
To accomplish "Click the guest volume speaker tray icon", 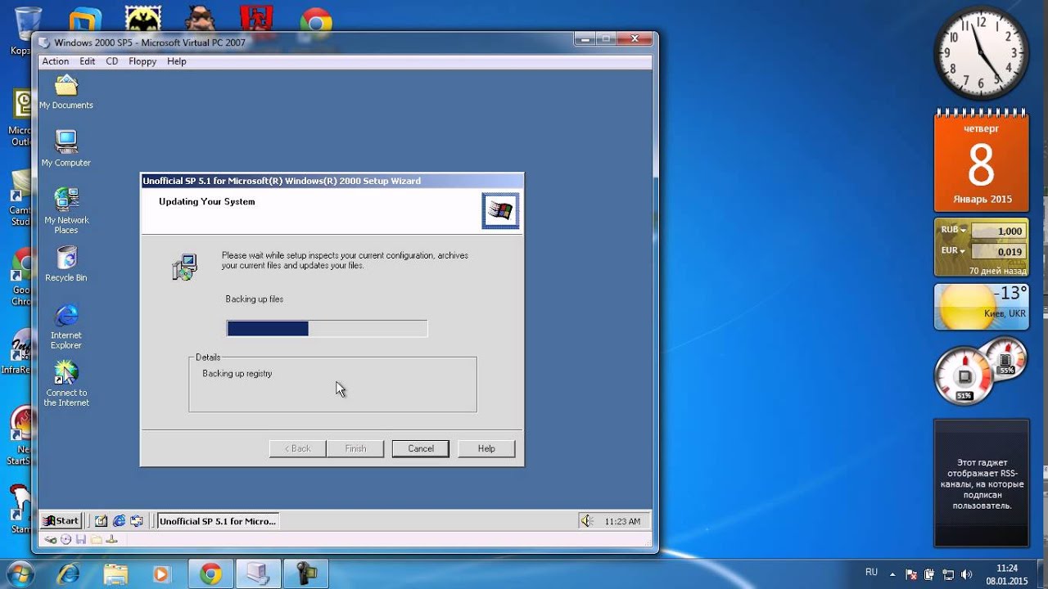I will pyautogui.click(x=586, y=521).
